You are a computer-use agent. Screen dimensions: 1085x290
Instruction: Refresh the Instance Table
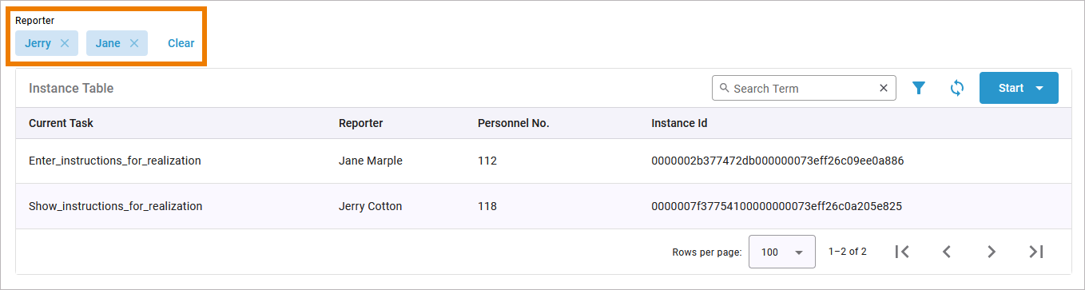pos(956,88)
